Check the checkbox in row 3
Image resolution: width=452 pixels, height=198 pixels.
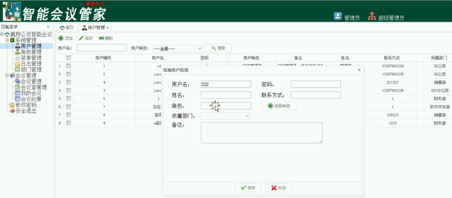pyautogui.click(x=68, y=82)
